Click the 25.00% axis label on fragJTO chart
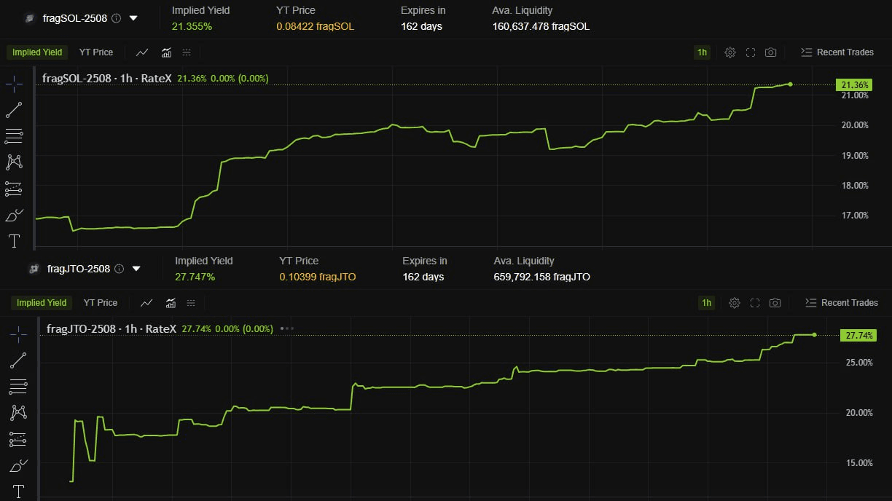Screen dimensions: 892x501 859,363
